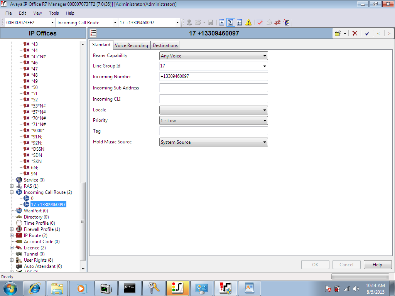Select the Standard tab

101,45
